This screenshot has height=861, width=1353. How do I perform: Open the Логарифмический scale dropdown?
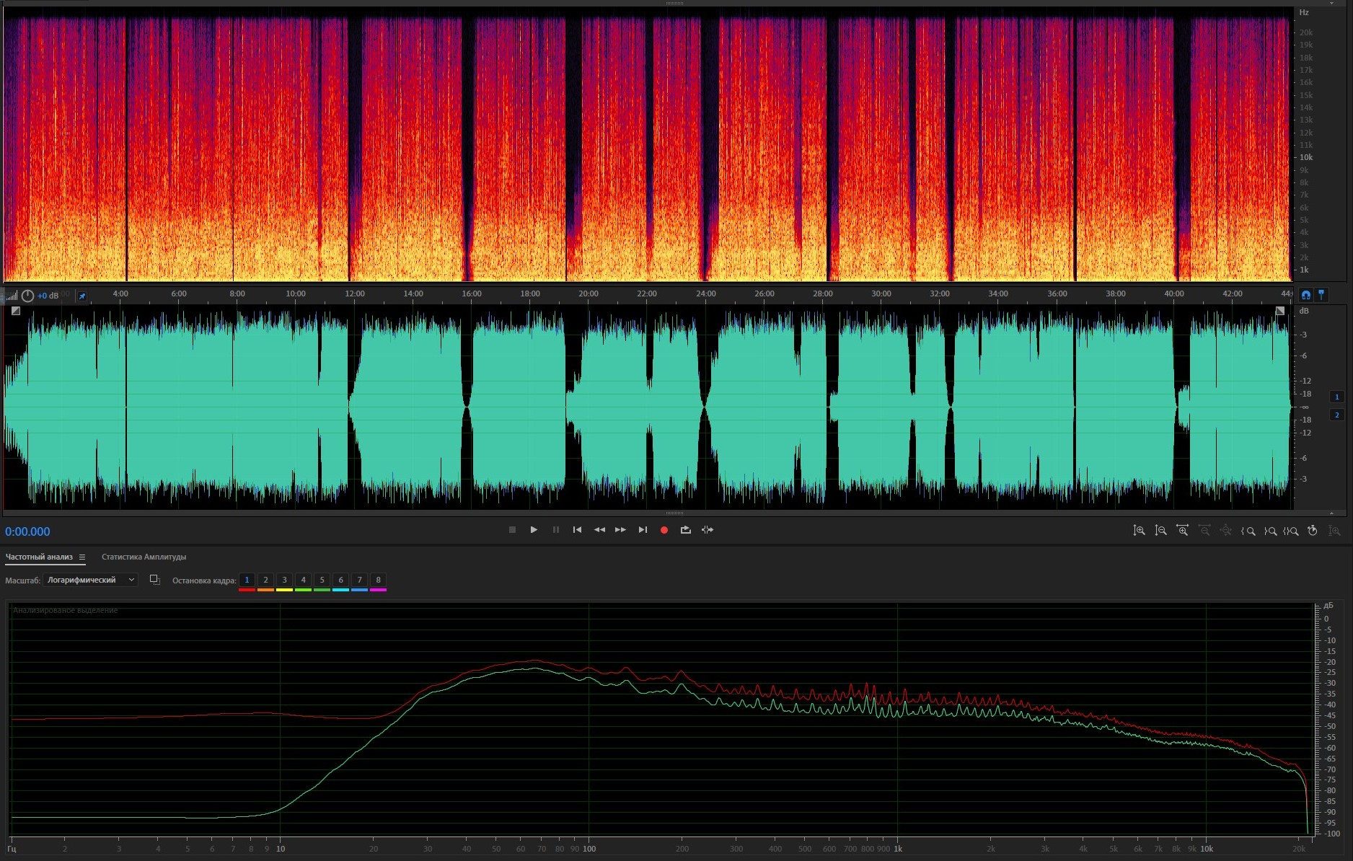[x=90, y=580]
